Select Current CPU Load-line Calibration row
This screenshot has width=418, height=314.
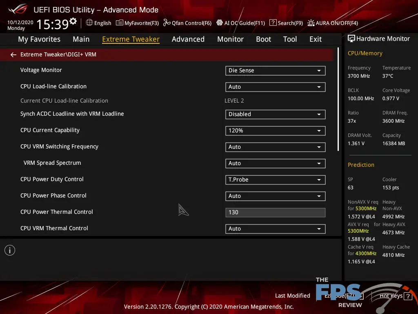(64, 101)
